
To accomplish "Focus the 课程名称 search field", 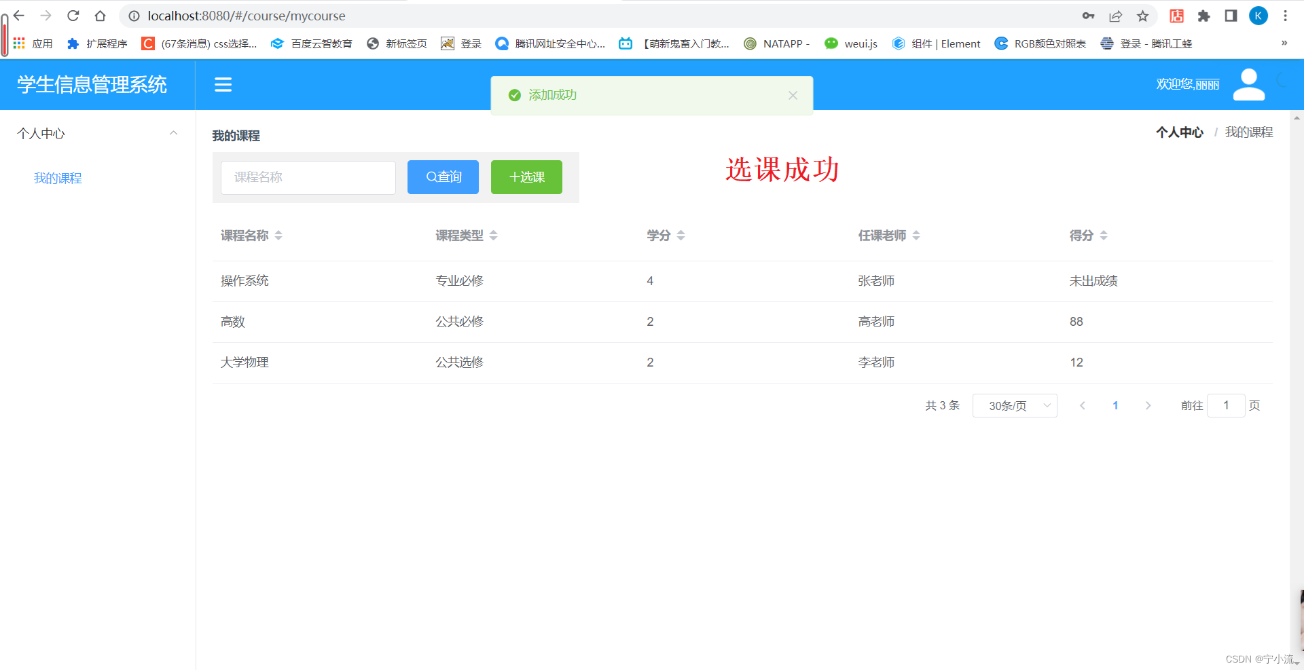I will tap(308, 177).
